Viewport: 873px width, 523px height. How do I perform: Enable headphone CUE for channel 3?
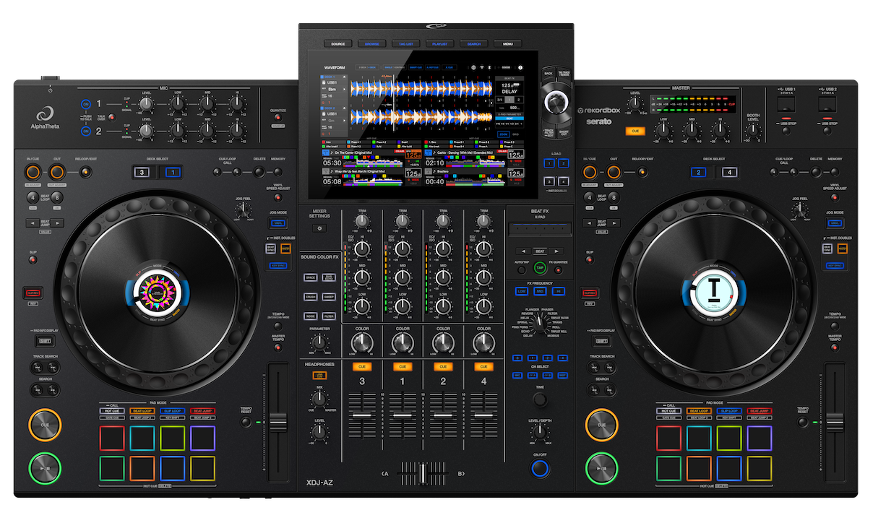pyautogui.click(x=361, y=367)
